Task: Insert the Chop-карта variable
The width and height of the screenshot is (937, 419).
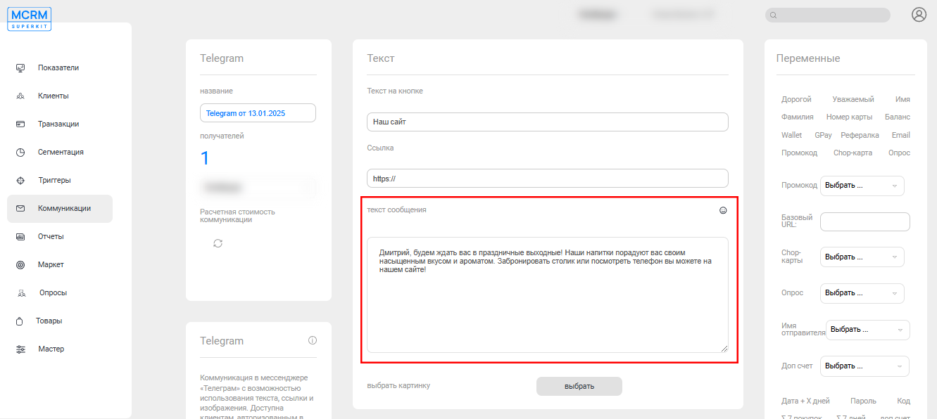Action: [853, 153]
